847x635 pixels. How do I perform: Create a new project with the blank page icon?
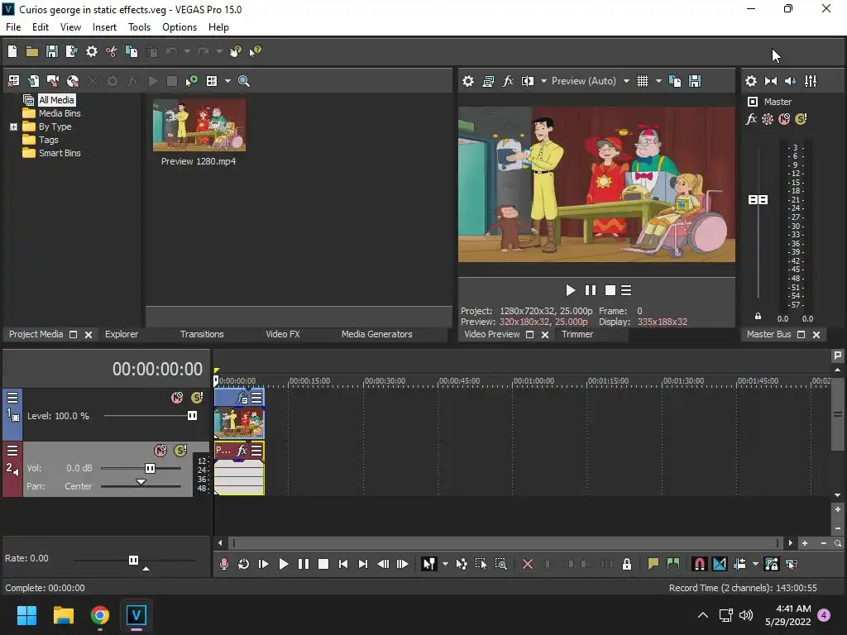(x=12, y=51)
